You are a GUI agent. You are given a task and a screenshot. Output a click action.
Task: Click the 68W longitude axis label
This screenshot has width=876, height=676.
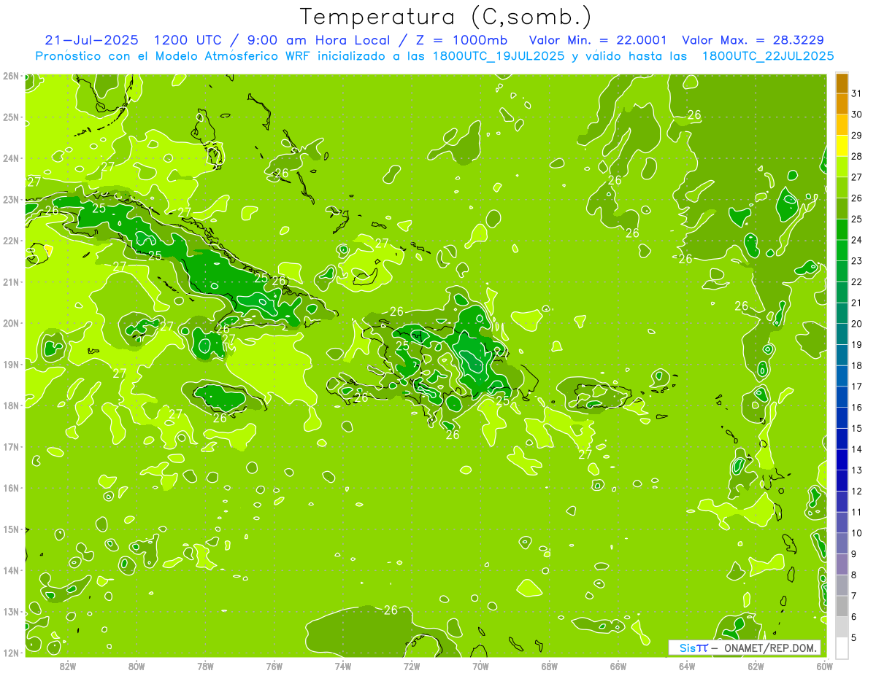pos(550,665)
